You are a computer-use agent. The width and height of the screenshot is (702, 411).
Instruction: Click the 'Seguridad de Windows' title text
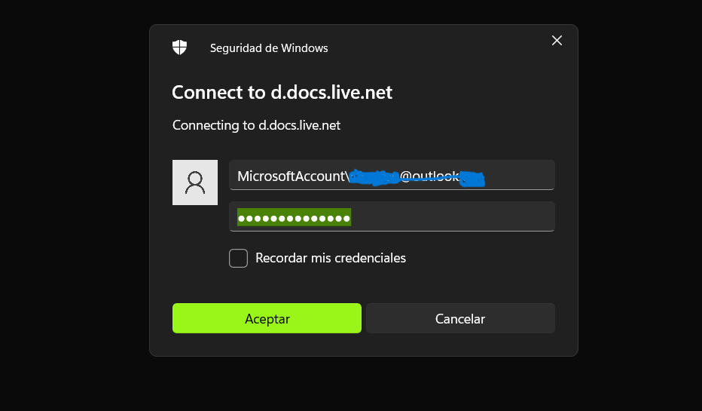pyautogui.click(x=269, y=48)
